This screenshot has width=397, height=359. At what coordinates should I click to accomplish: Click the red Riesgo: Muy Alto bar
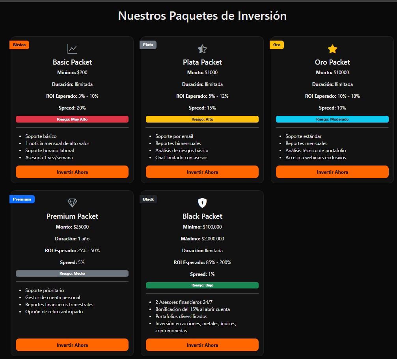[x=72, y=119]
